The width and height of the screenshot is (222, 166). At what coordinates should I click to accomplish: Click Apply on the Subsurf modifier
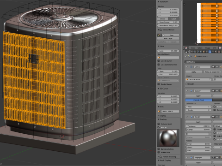tap(198, 96)
